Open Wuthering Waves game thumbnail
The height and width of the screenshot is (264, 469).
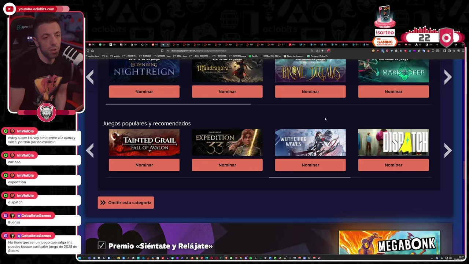click(310, 142)
